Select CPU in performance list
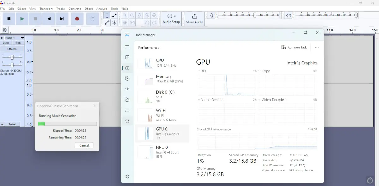Image resolution: width=379 pixels, height=186 pixels. point(162,63)
